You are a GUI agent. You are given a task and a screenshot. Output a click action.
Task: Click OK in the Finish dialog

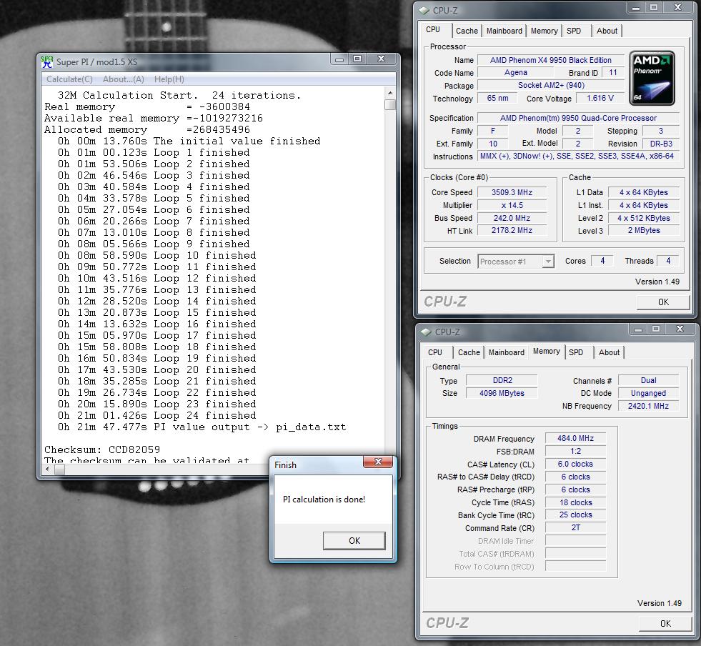point(354,540)
